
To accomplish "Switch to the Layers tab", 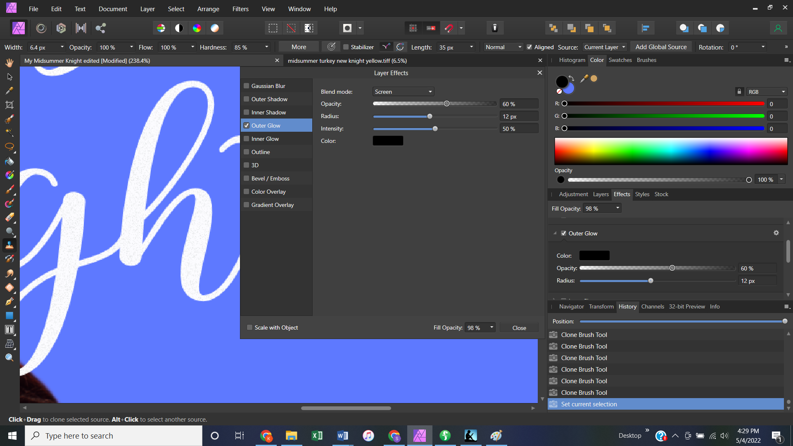I will (601, 194).
